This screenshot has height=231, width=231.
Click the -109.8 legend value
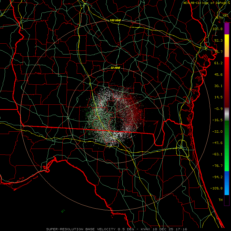216,188
